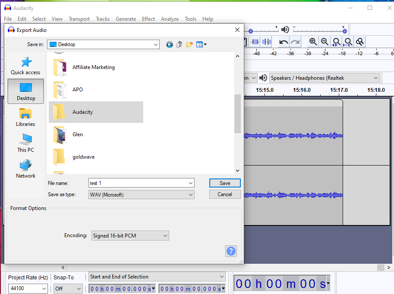Zoom out with the magnifier minus icon
The image size is (394, 294).
325,42
